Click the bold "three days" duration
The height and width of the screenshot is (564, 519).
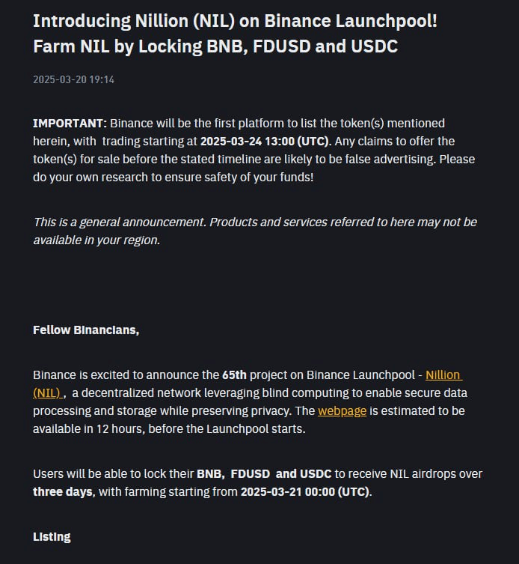pyautogui.click(x=62, y=491)
